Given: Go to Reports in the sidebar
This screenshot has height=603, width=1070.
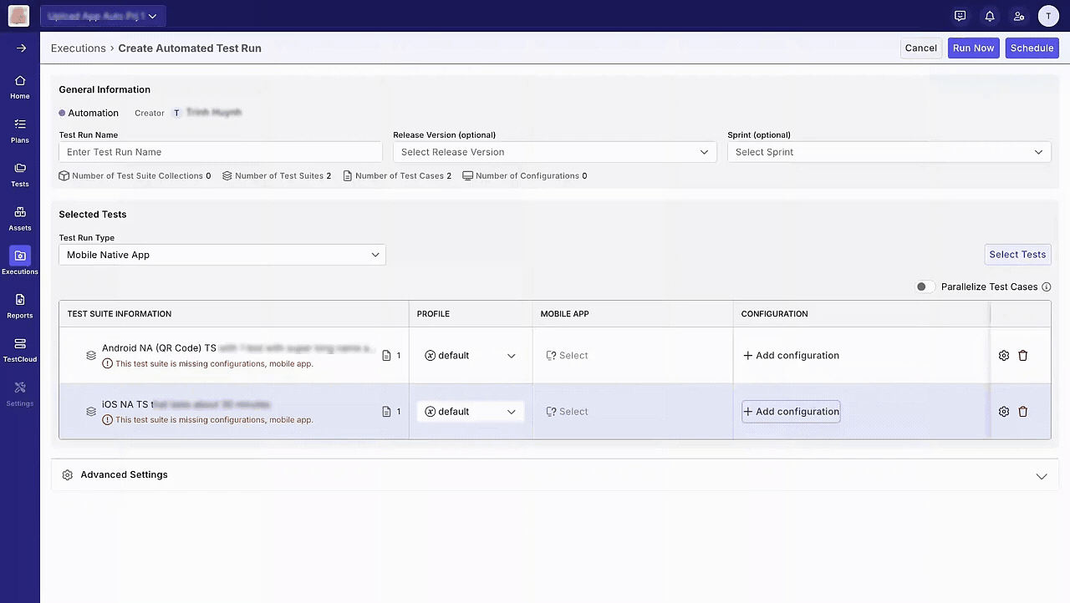Looking at the screenshot, I should [x=20, y=306].
